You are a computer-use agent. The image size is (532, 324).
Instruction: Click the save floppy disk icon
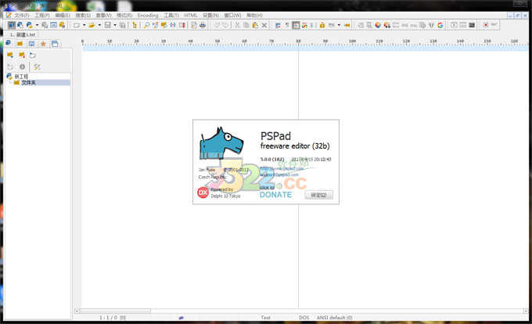click(107, 25)
